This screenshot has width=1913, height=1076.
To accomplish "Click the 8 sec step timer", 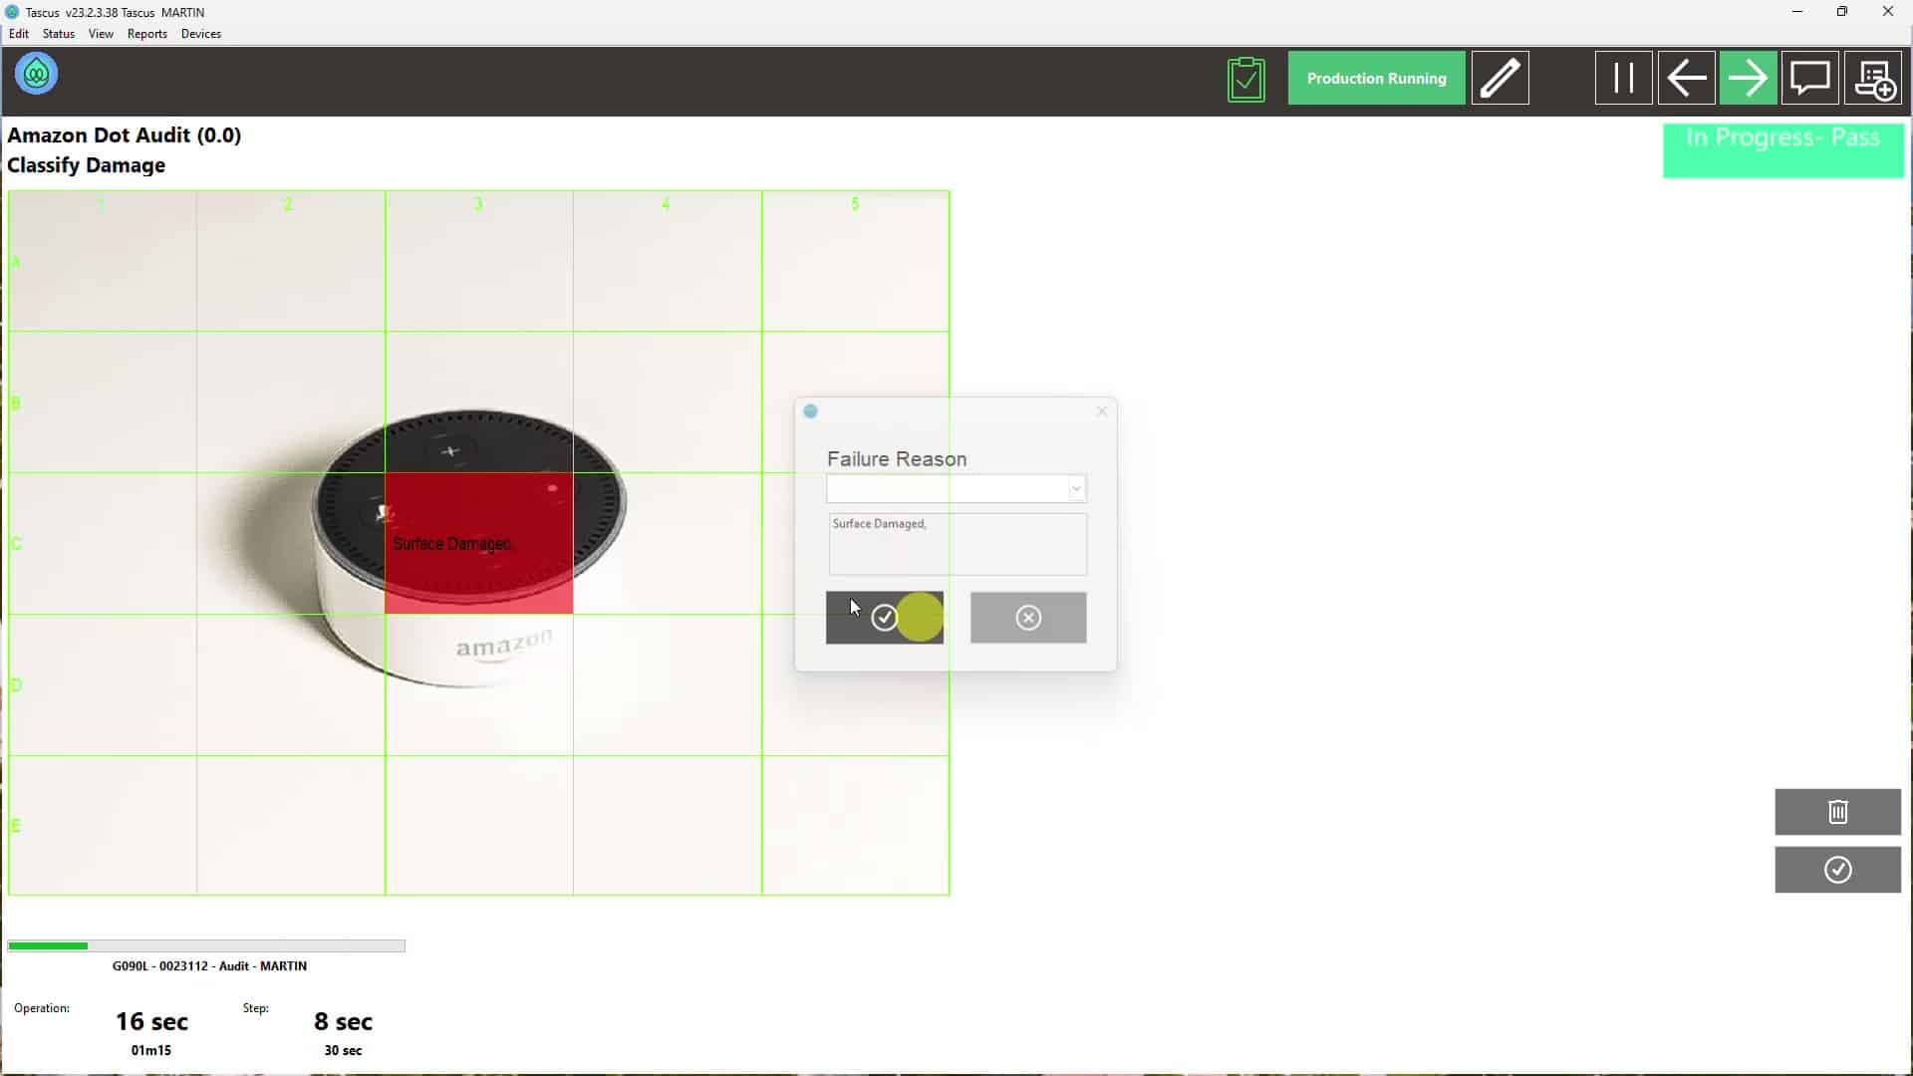I will (x=343, y=1021).
